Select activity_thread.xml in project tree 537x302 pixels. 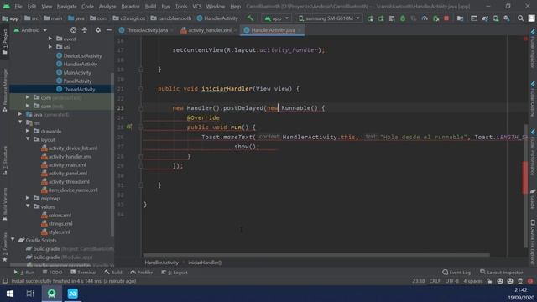pos(69,181)
